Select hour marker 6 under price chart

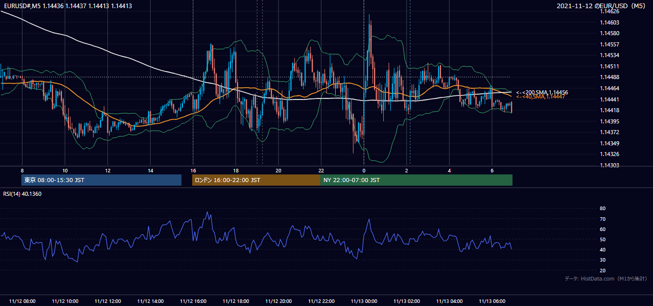(492, 170)
